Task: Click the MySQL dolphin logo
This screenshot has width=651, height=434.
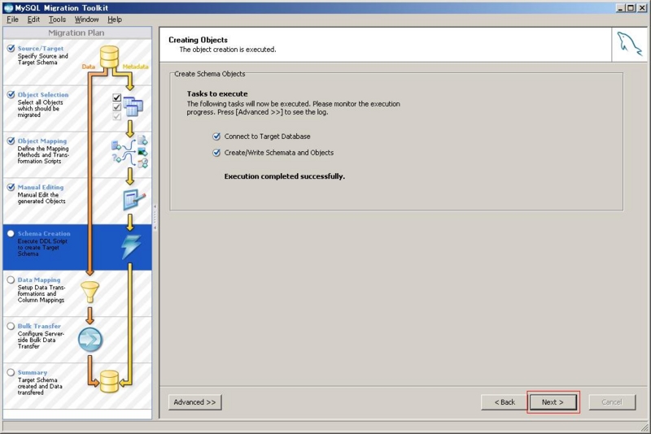Action: 629,45
